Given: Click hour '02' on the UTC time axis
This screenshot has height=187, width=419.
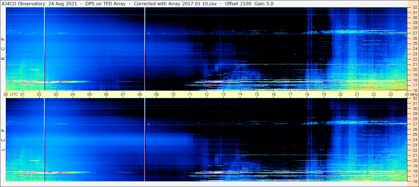Looking at the screenshot, I should coord(39,94).
